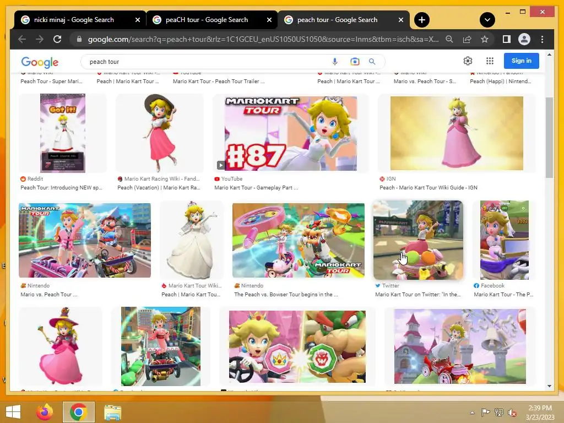
Task: Open 'Peach (Vacation) | Mario Kart Ra...' link
Action: pos(159,187)
